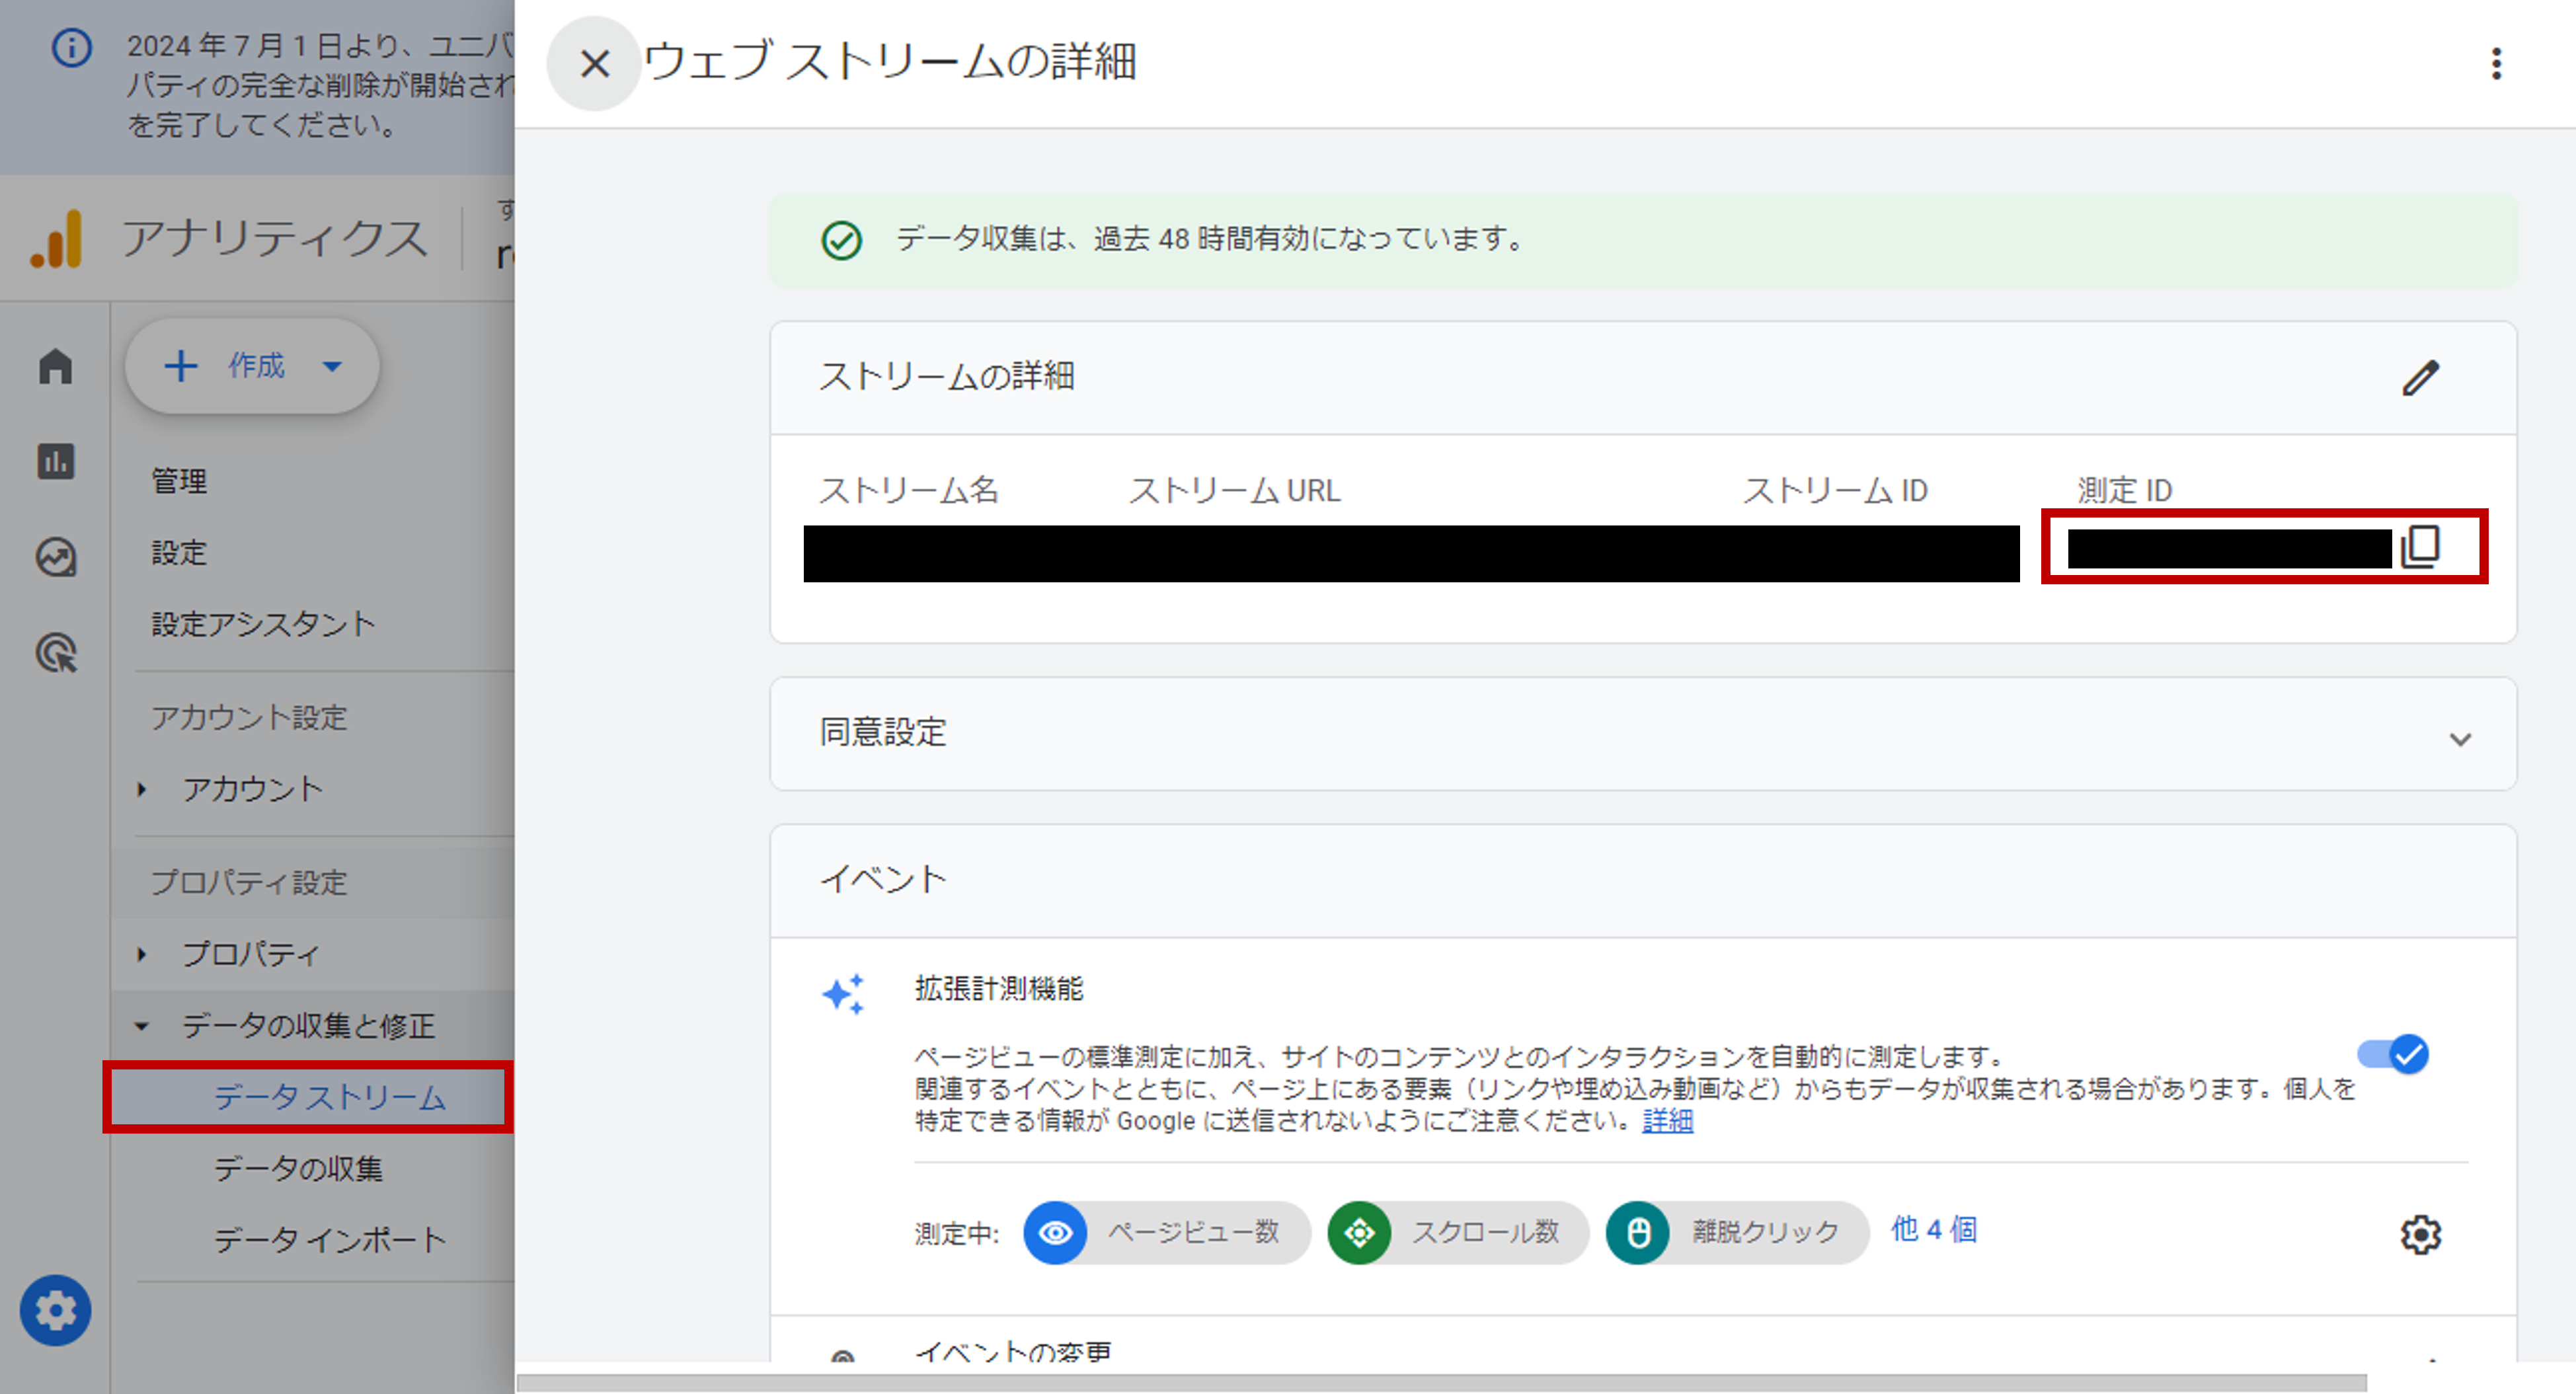Image resolution: width=2576 pixels, height=1394 pixels.
Task: Open the three-dot more options menu
Action: (2496, 64)
